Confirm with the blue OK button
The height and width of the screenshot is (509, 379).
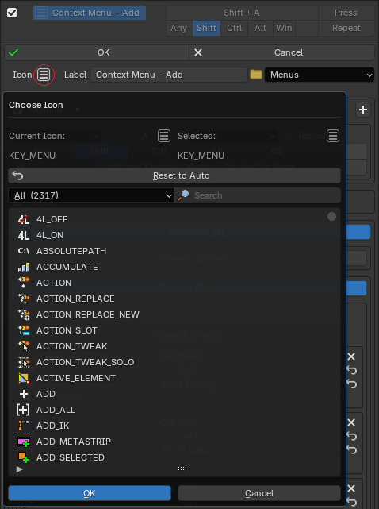coord(90,493)
